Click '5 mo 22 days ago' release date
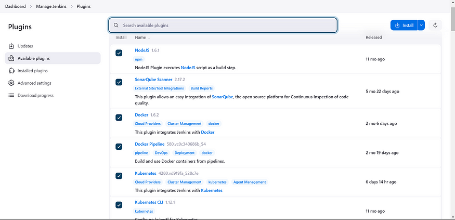Image resolution: width=455 pixels, height=220 pixels. click(382, 92)
